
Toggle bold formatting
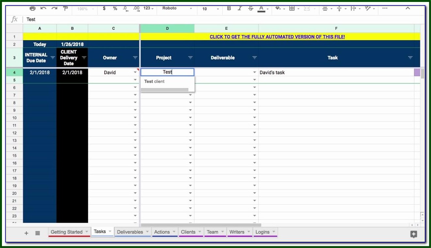(229, 8)
